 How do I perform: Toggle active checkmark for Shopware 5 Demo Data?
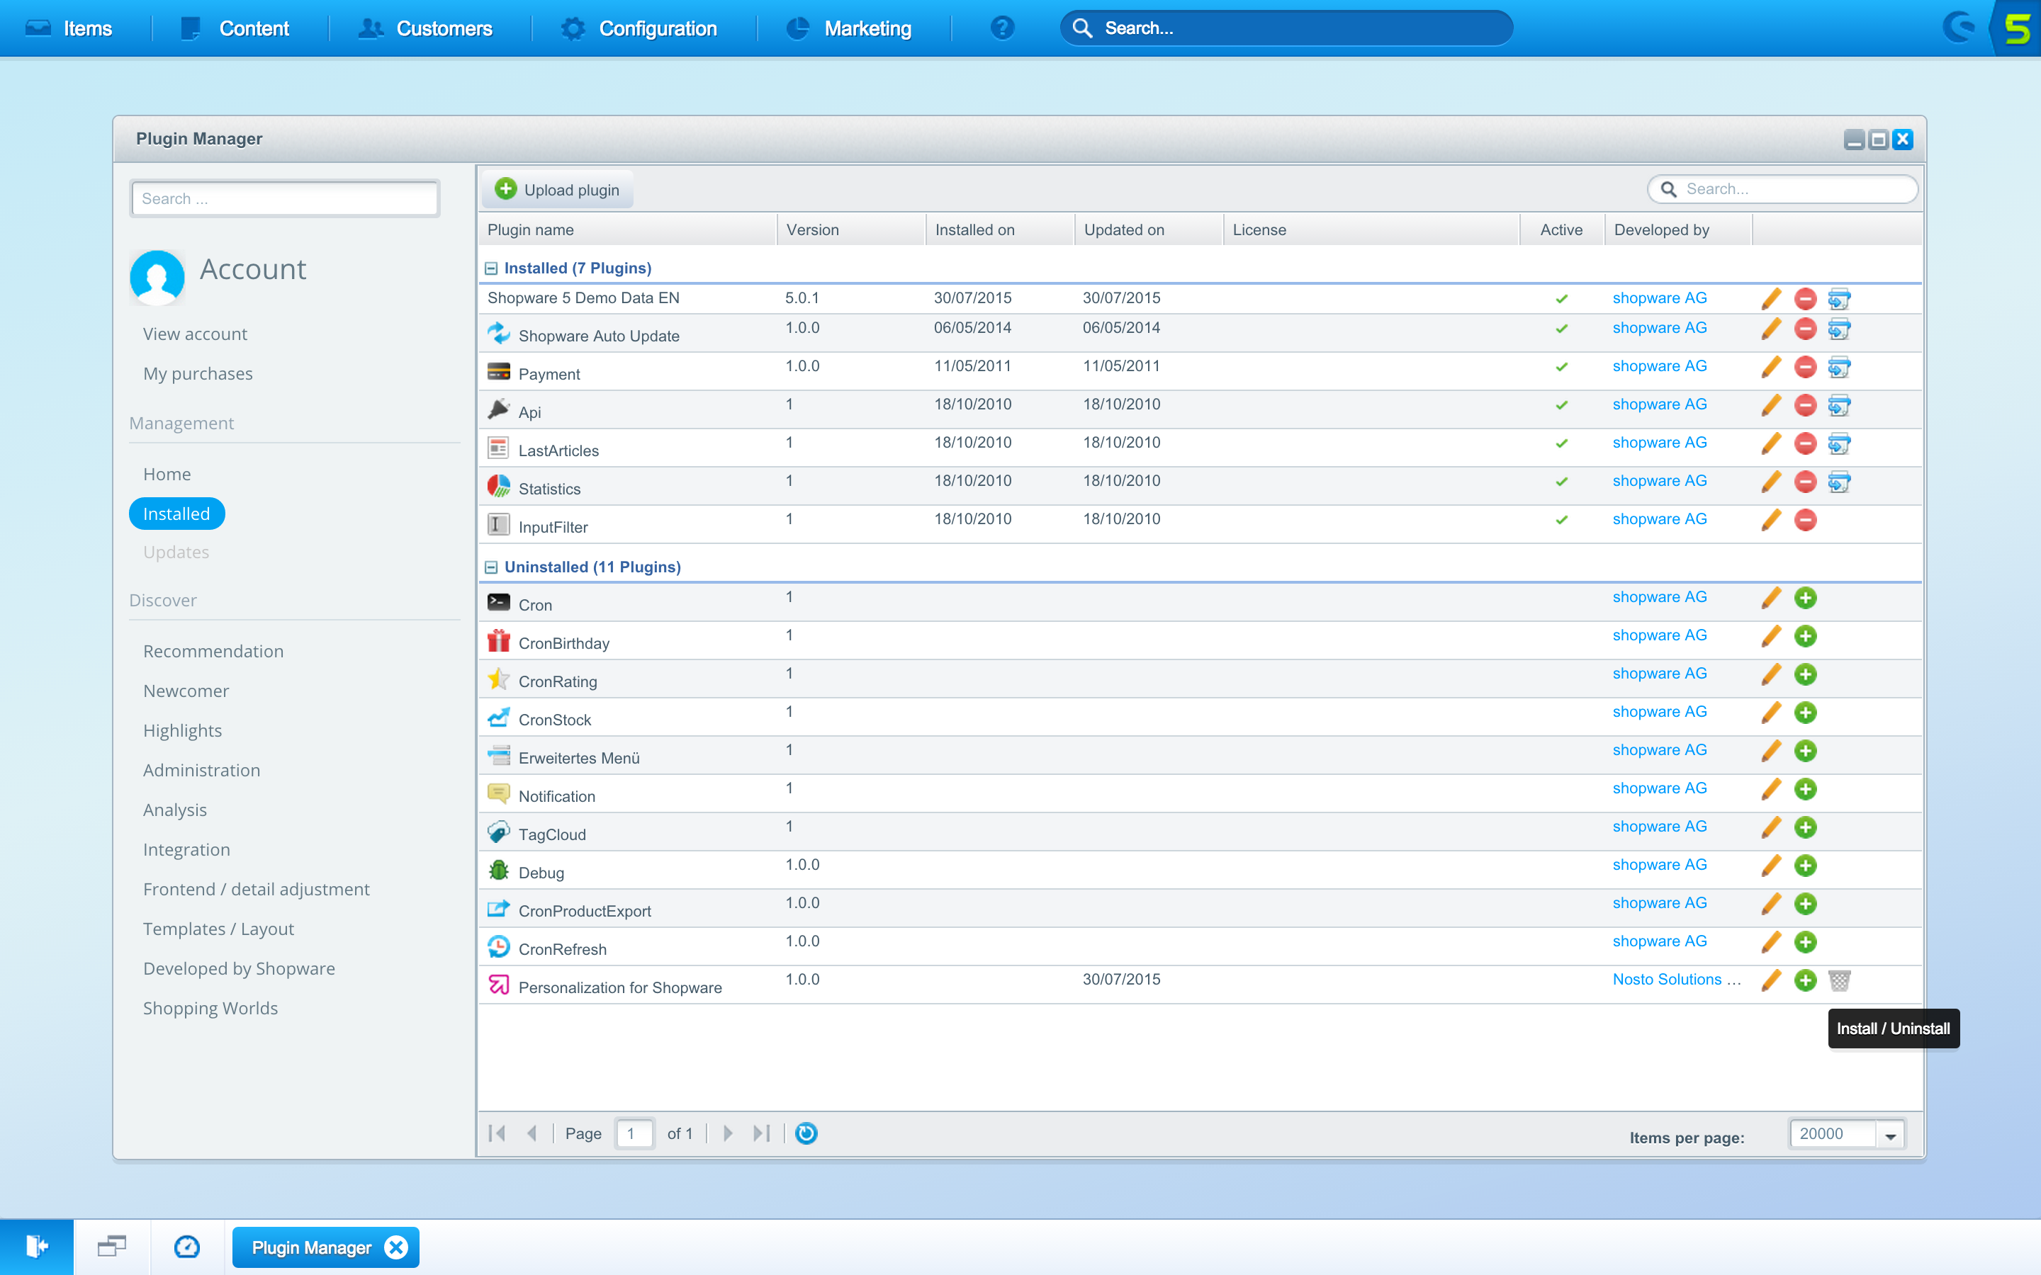(1562, 298)
